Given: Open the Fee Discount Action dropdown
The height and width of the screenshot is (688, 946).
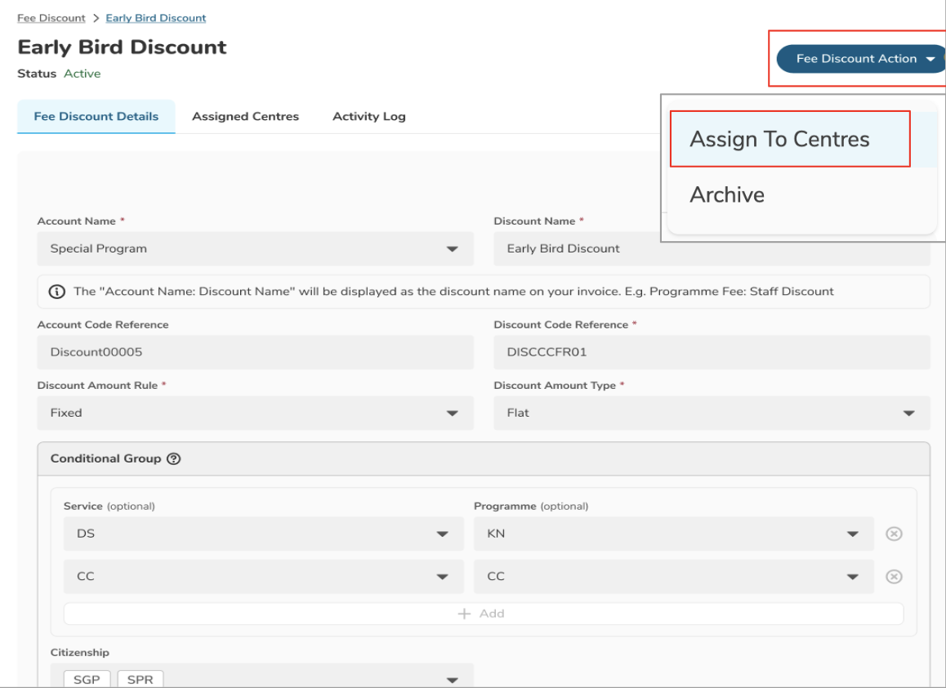Looking at the screenshot, I should (860, 59).
